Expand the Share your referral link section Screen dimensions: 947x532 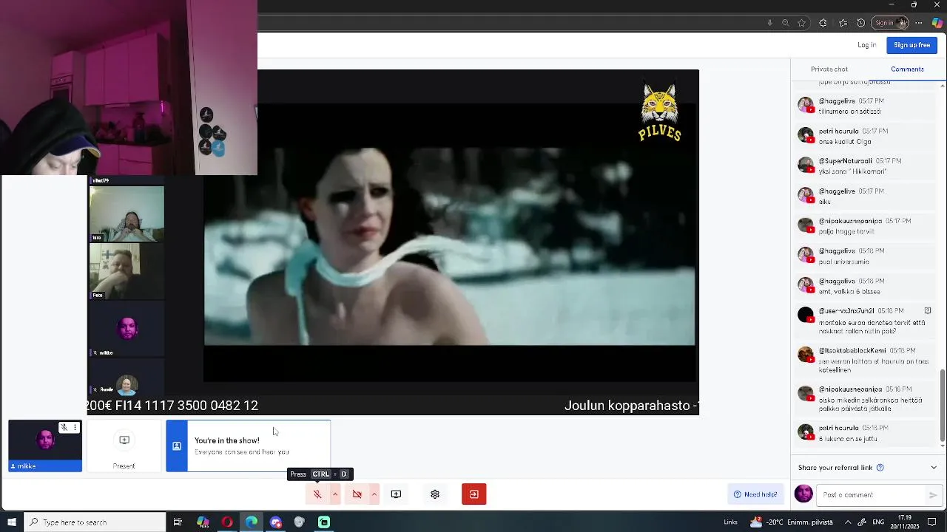(934, 467)
